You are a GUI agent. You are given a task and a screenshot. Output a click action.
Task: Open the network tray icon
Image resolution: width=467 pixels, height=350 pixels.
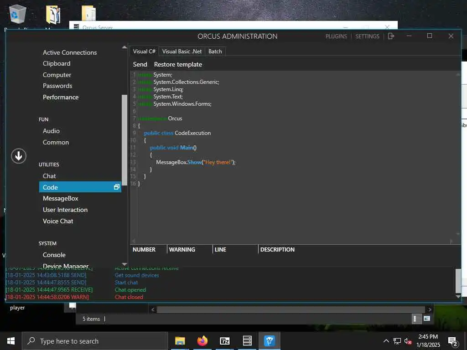point(397,341)
